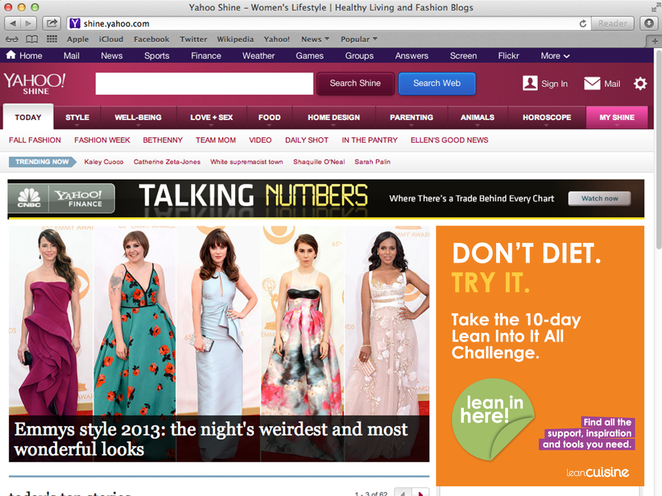The height and width of the screenshot is (496, 662).
Task: Open Reading List glasses icon
Action: tap(12, 39)
